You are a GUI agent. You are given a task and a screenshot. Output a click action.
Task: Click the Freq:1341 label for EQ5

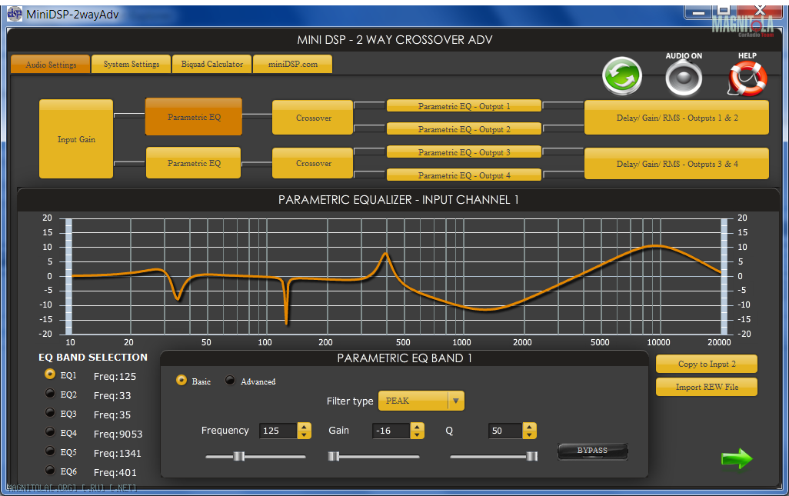pos(117,453)
